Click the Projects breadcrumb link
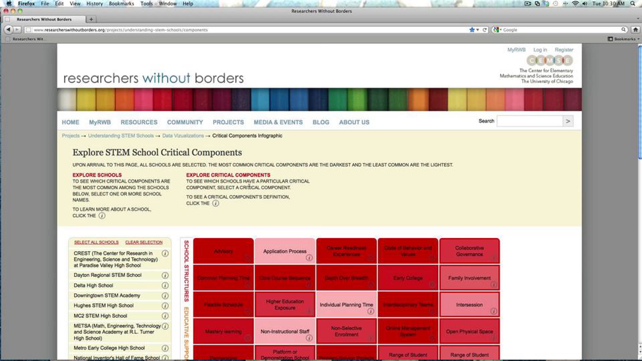This screenshot has width=642, height=361. click(x=71, y=136)
